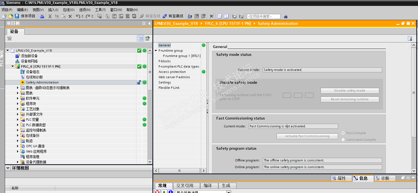Open the 编辑(E) menu
The width and height of the screenshot is (418, 193).
(x=22, y=10)
